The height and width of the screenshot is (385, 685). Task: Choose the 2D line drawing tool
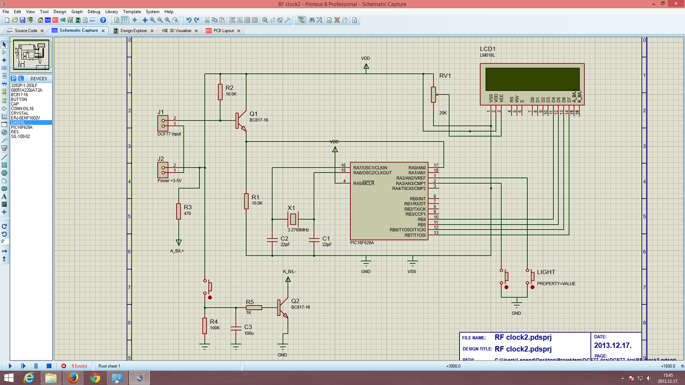pyautogui.click(x=4, y=157)
